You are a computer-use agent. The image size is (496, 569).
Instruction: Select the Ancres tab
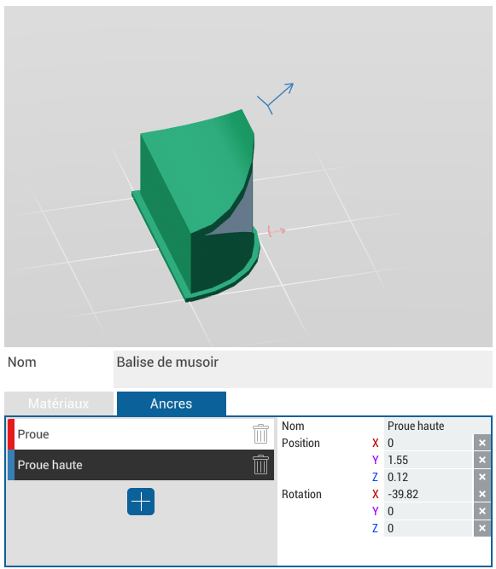(172, 404)
